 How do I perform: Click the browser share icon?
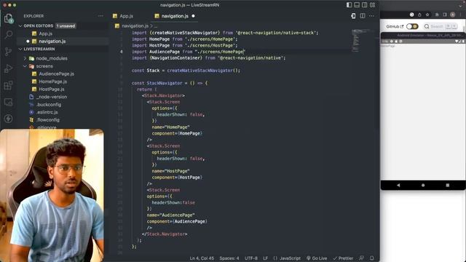coord(419,15)
